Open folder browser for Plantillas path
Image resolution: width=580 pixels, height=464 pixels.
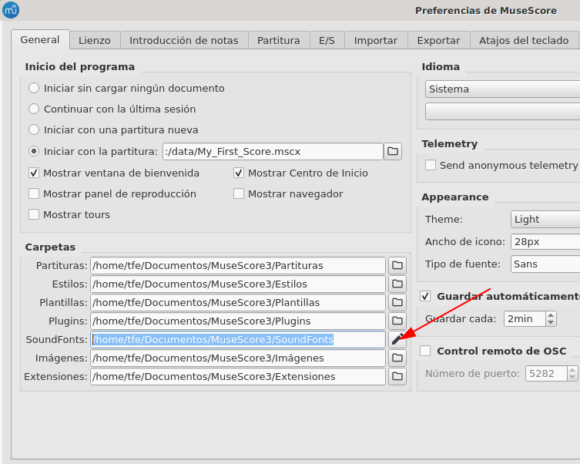(397, 302)
